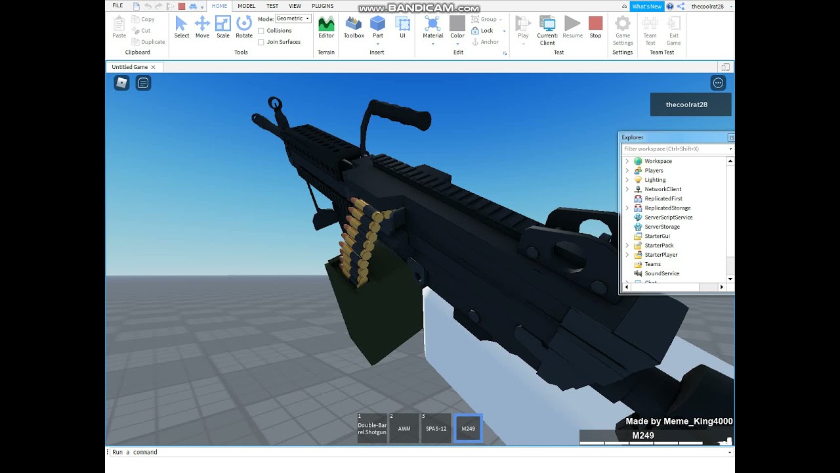
Task: Open the three-dots menu in viewport
Action: 719,83
